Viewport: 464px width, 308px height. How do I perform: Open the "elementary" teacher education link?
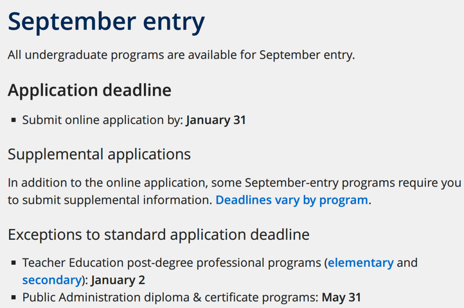tap(361, 263)
